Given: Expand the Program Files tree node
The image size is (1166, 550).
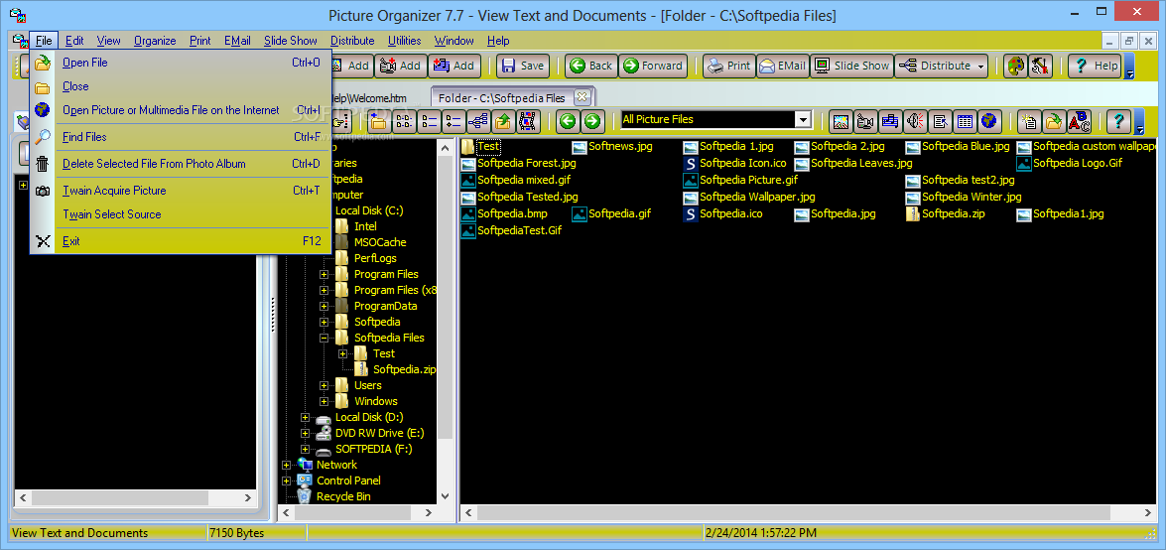Looking at the screenshot, I should [324, 275].
